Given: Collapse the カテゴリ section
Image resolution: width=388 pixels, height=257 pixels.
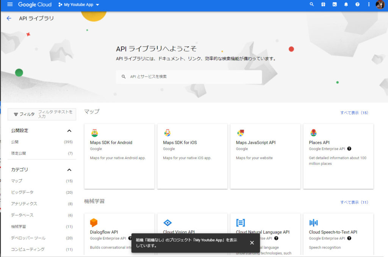Looking at the screenshot, I should coord(69,170).
